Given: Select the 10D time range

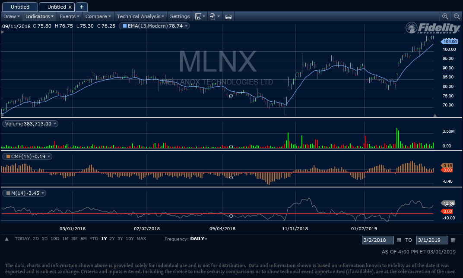Looking at the screenshot, I should 55,239.
